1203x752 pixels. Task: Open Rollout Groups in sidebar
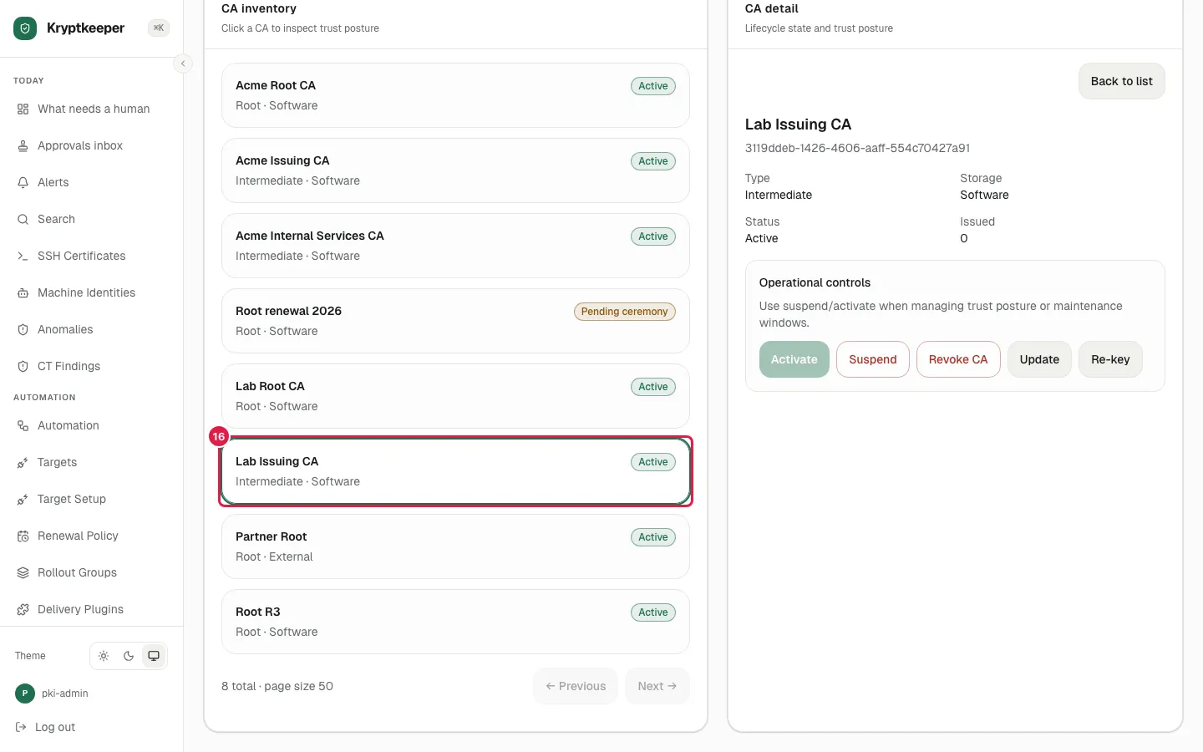(x=92, y=572)
